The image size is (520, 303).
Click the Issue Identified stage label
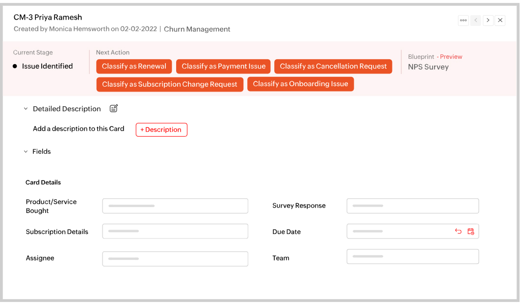point(48,66)
